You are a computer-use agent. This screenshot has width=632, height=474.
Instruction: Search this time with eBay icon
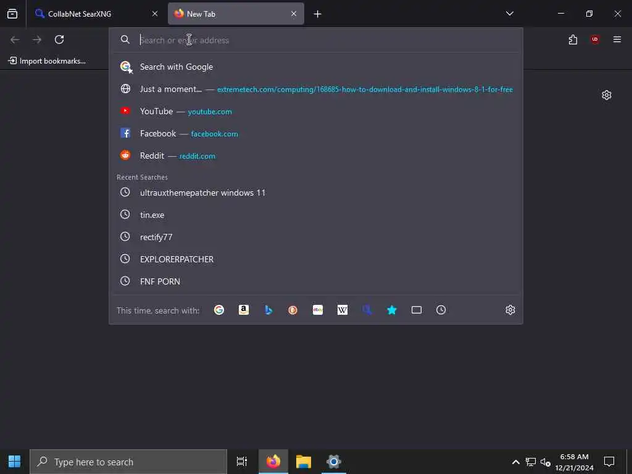318,310
